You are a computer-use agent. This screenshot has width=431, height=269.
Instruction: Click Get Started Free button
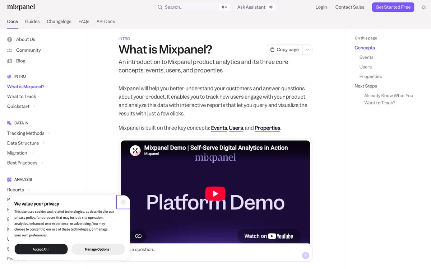393,7
